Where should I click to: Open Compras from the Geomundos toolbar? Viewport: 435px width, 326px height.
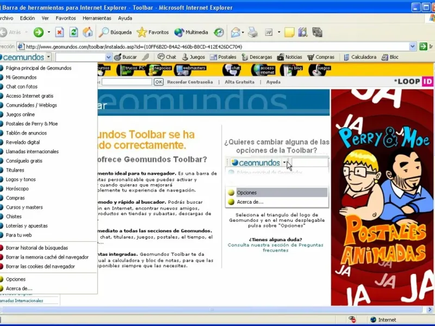coord(321,57)
